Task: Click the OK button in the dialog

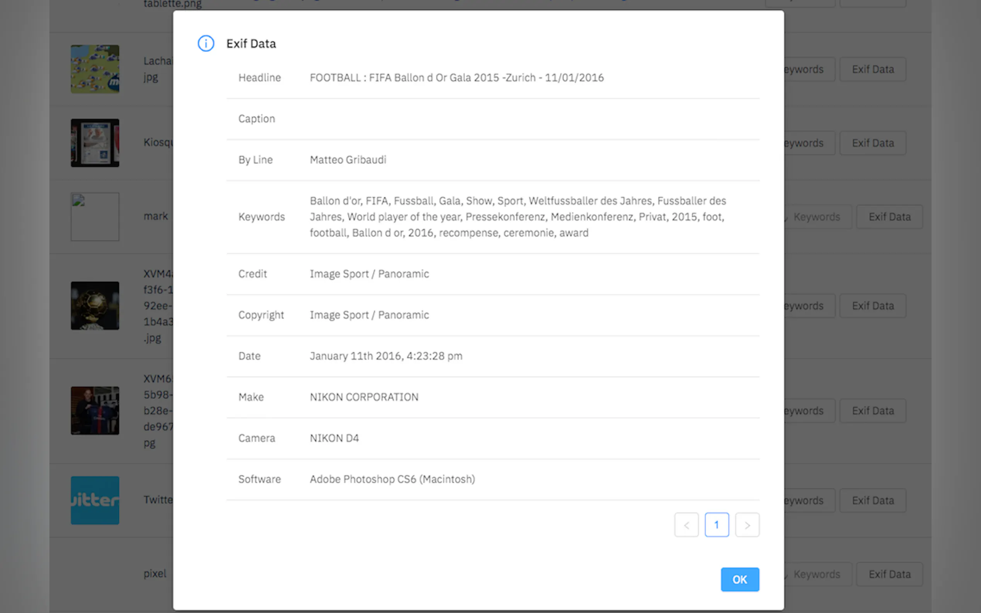Action: [739, 579]
